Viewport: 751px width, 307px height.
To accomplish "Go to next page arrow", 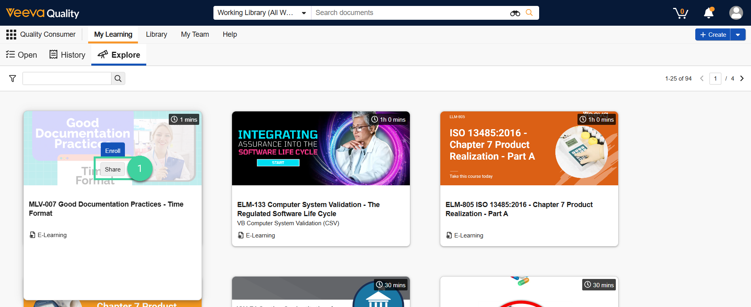I will [742, 78].
